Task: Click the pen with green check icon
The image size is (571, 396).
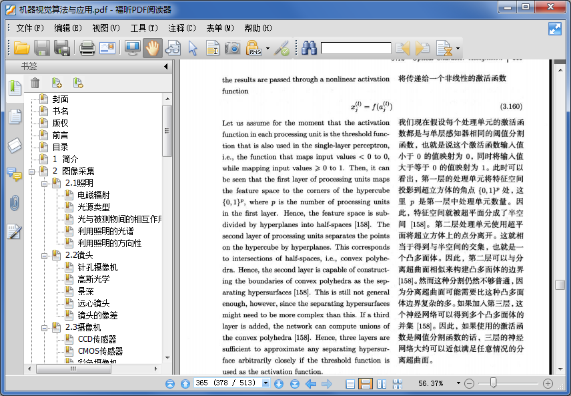Action: (x=281, y=48)
